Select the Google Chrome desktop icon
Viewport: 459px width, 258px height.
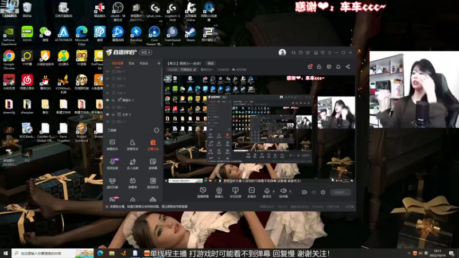pyautogui.click(x=9, y=60)
